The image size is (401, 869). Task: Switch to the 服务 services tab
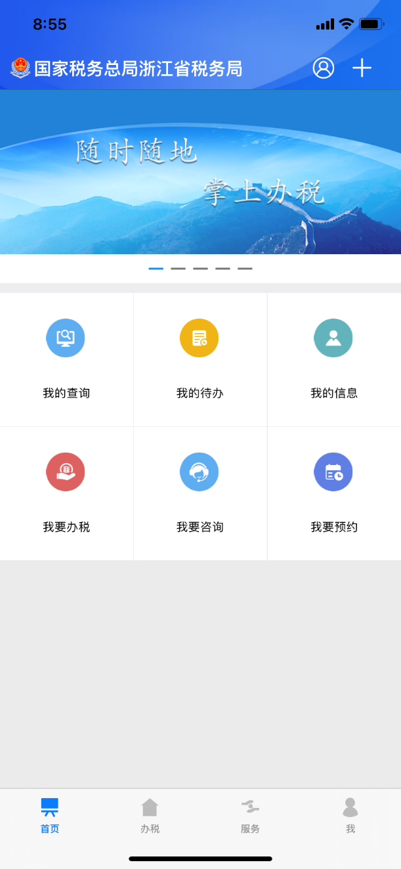point(250,816)
